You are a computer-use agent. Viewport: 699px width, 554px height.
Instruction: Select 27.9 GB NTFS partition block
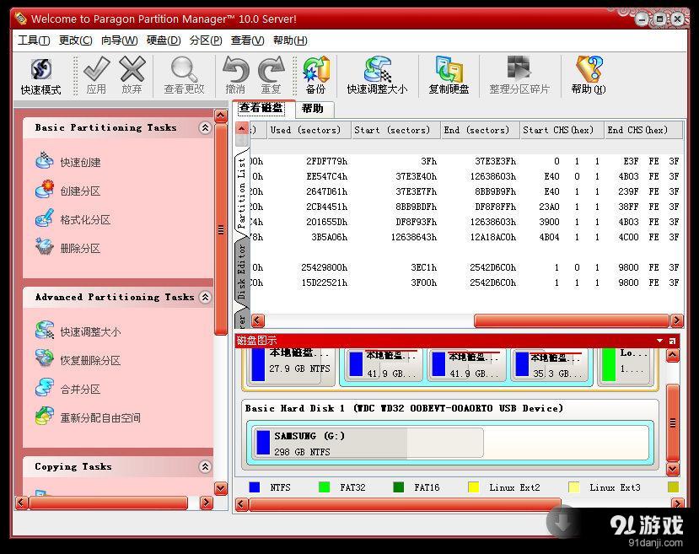(x=290, y=366)
